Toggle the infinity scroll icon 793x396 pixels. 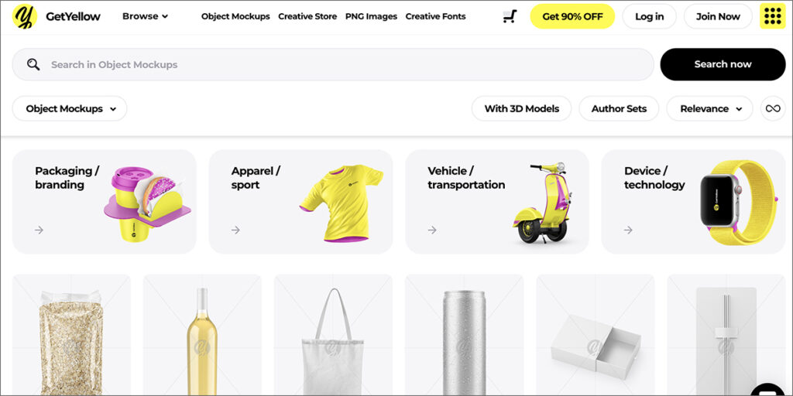pos(773,108)
